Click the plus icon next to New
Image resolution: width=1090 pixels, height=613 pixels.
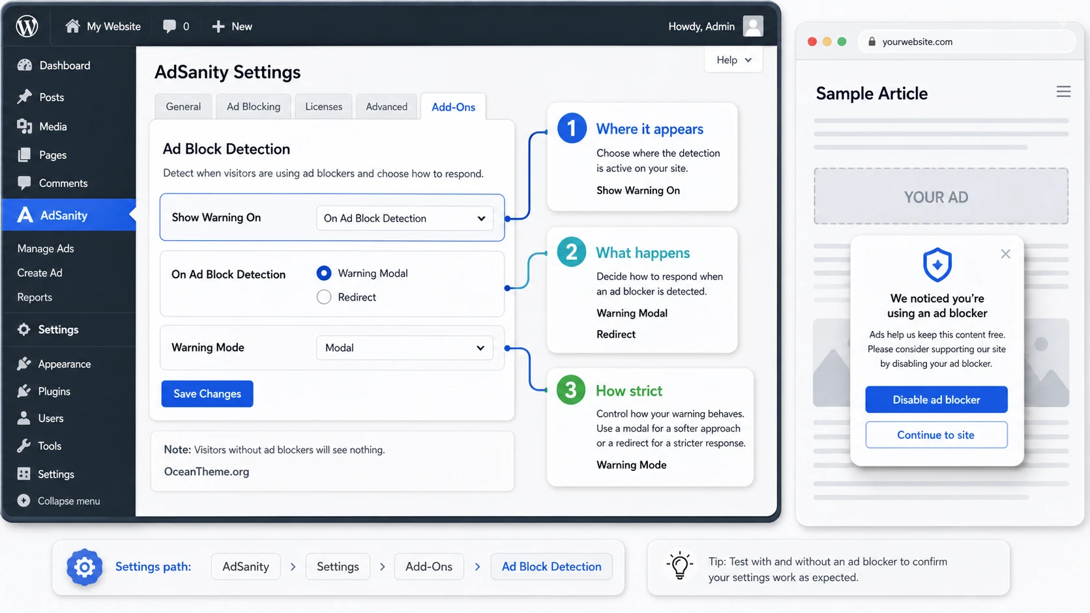click(218, 26)
